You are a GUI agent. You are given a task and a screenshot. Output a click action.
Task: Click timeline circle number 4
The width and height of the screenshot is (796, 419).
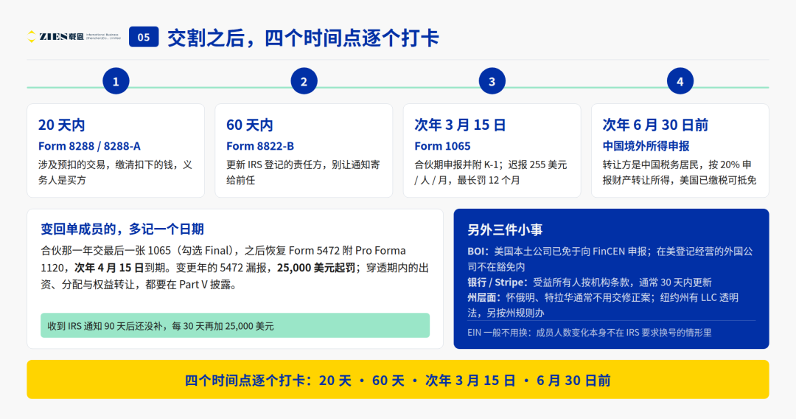[680, 81]
